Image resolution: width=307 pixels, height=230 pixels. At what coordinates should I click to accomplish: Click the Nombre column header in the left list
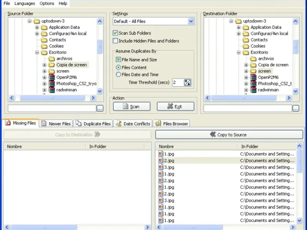(45, 146)
